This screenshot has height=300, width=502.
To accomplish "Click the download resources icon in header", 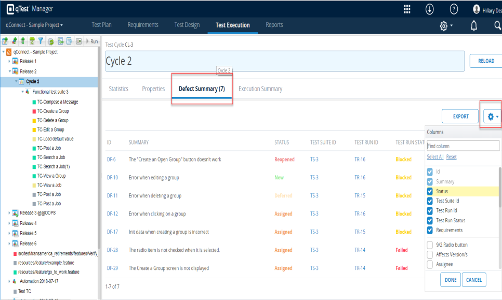I will [430, 9].
